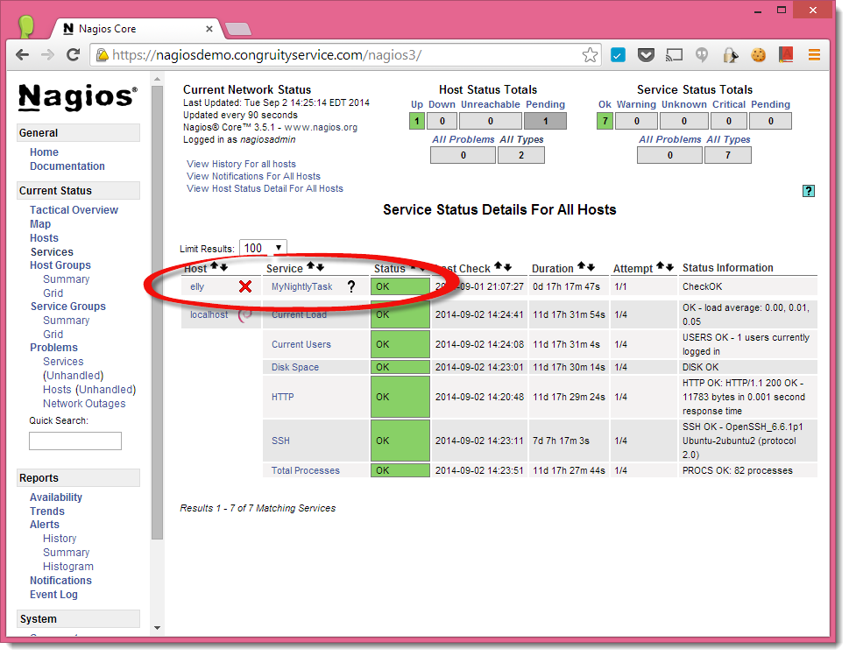Open the Documentation link
849x656 pixels.
click(67, 166)
